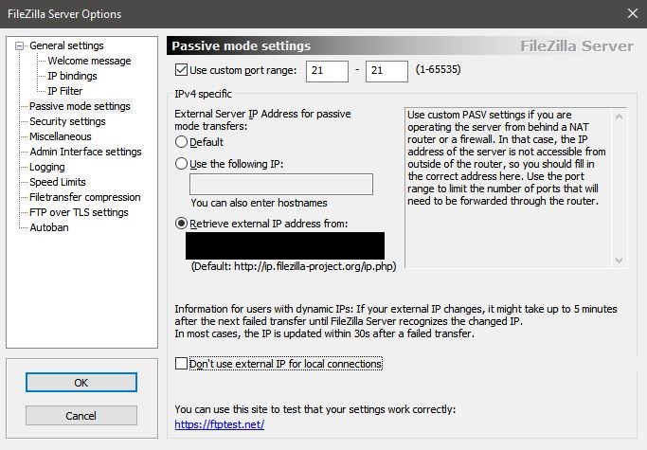Click the external IP address text box

click(281, 184)
